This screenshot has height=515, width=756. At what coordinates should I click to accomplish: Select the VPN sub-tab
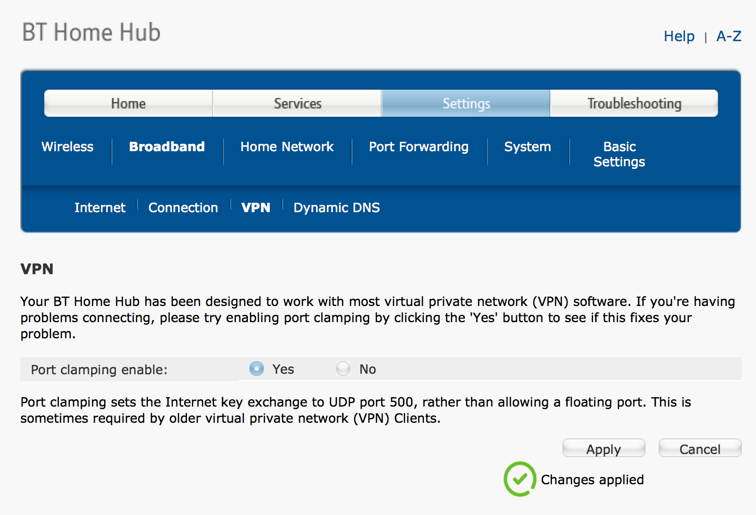256,207
